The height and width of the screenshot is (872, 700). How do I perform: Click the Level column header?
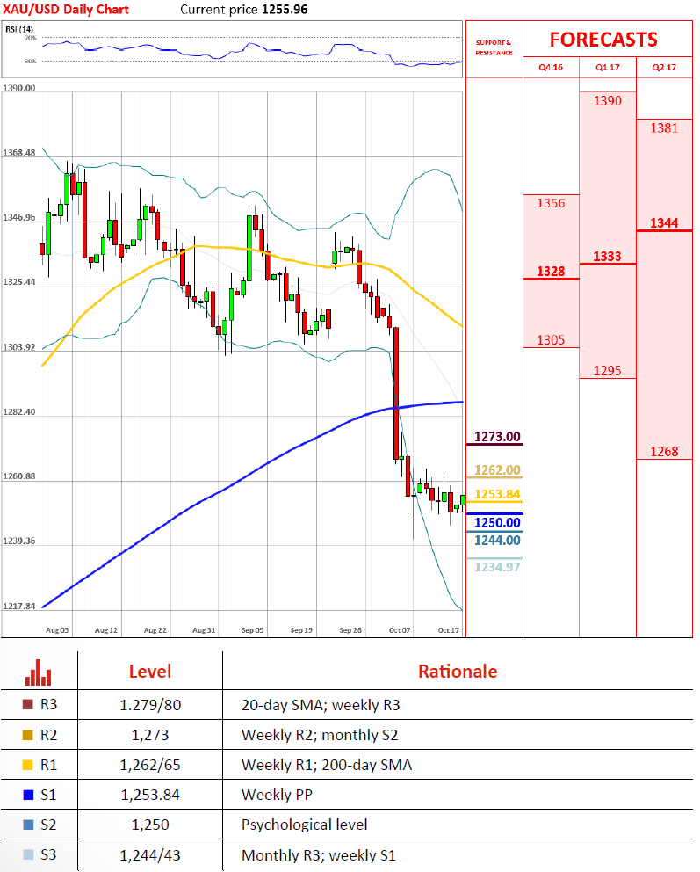tap(150, 672)
